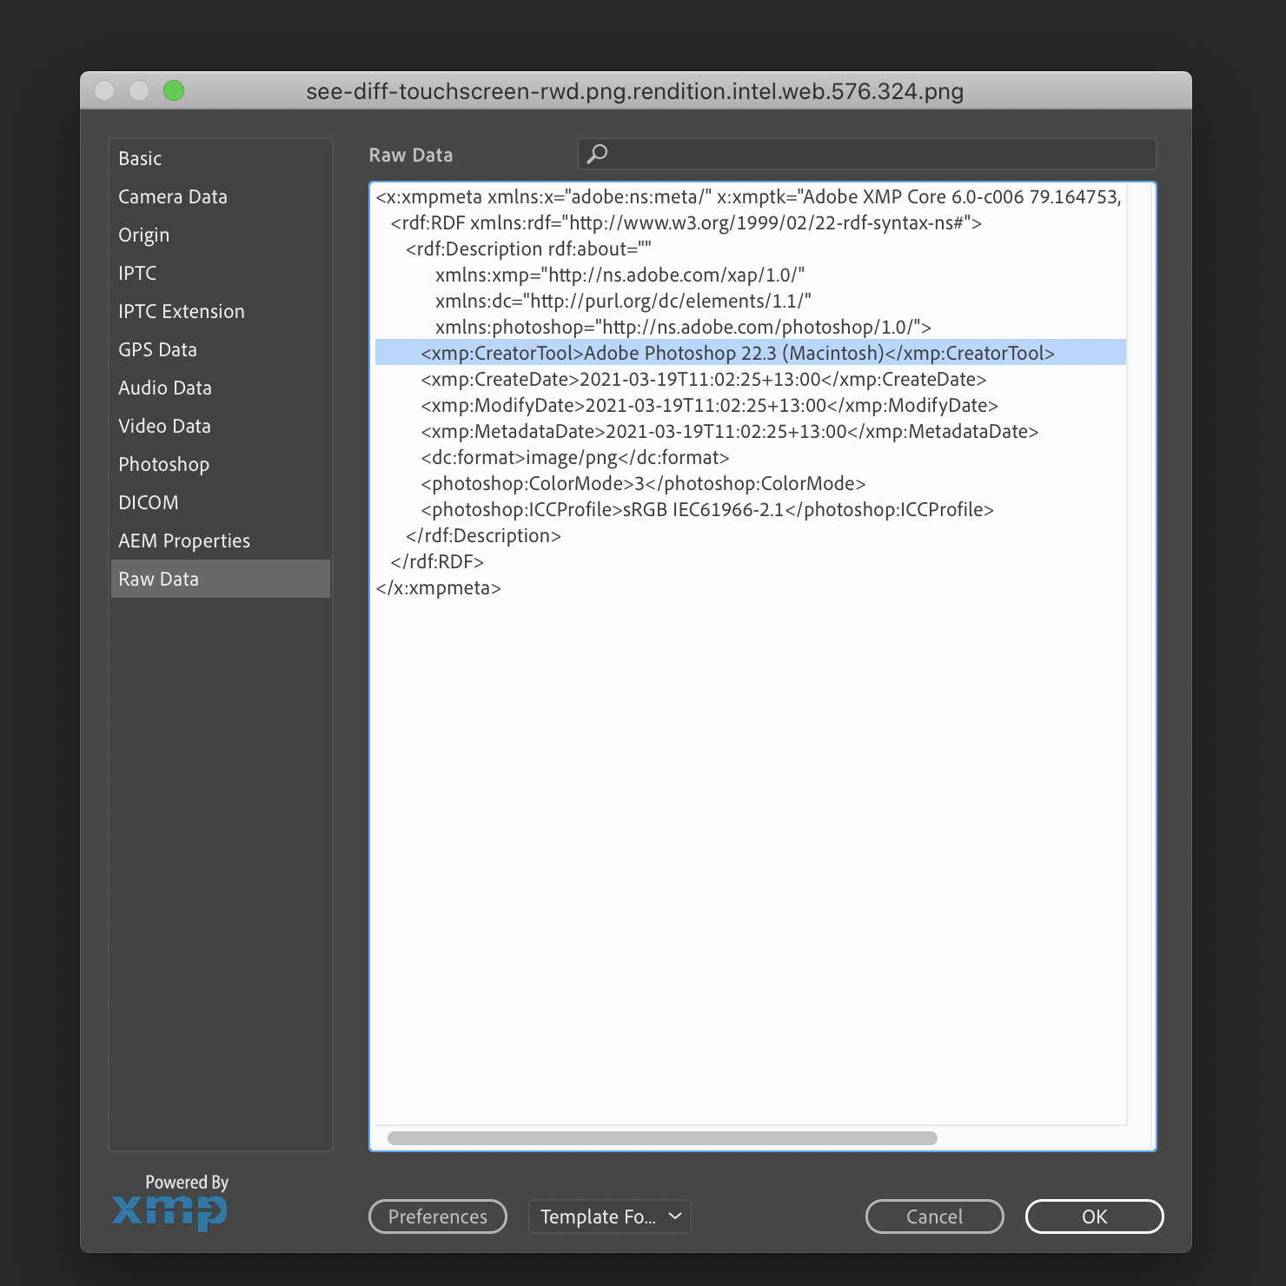Open the Template Folder dropdown
1286x1286 pixels.
coord(610,1216)
